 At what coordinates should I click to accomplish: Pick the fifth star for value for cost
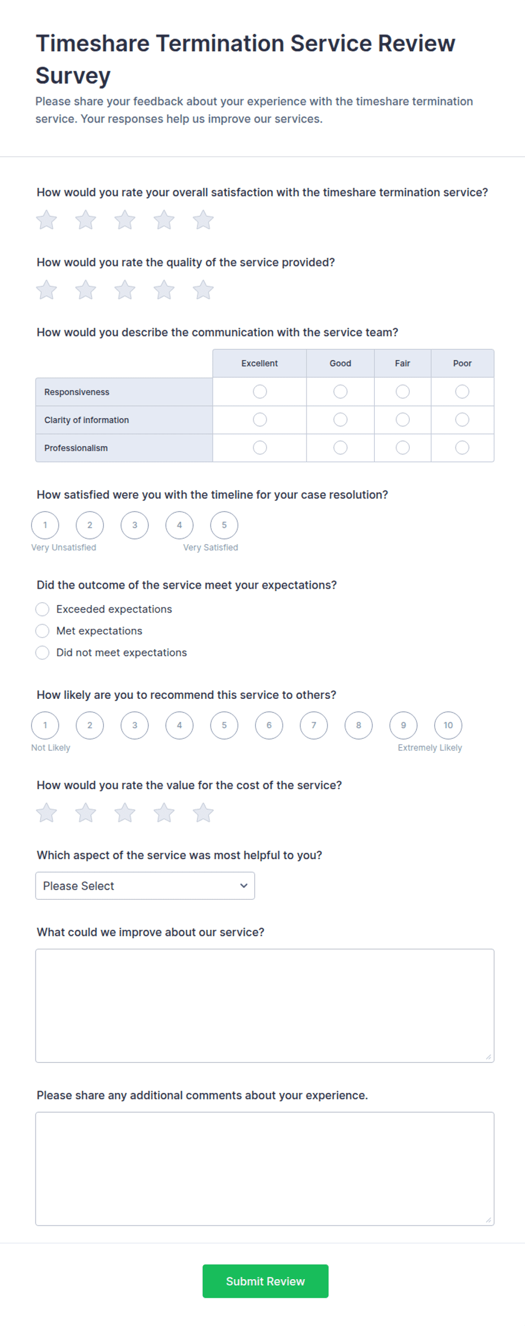(203, 813)
